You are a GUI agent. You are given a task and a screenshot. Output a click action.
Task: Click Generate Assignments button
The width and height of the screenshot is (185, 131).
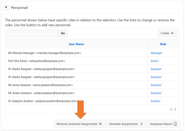pos(126,124)
